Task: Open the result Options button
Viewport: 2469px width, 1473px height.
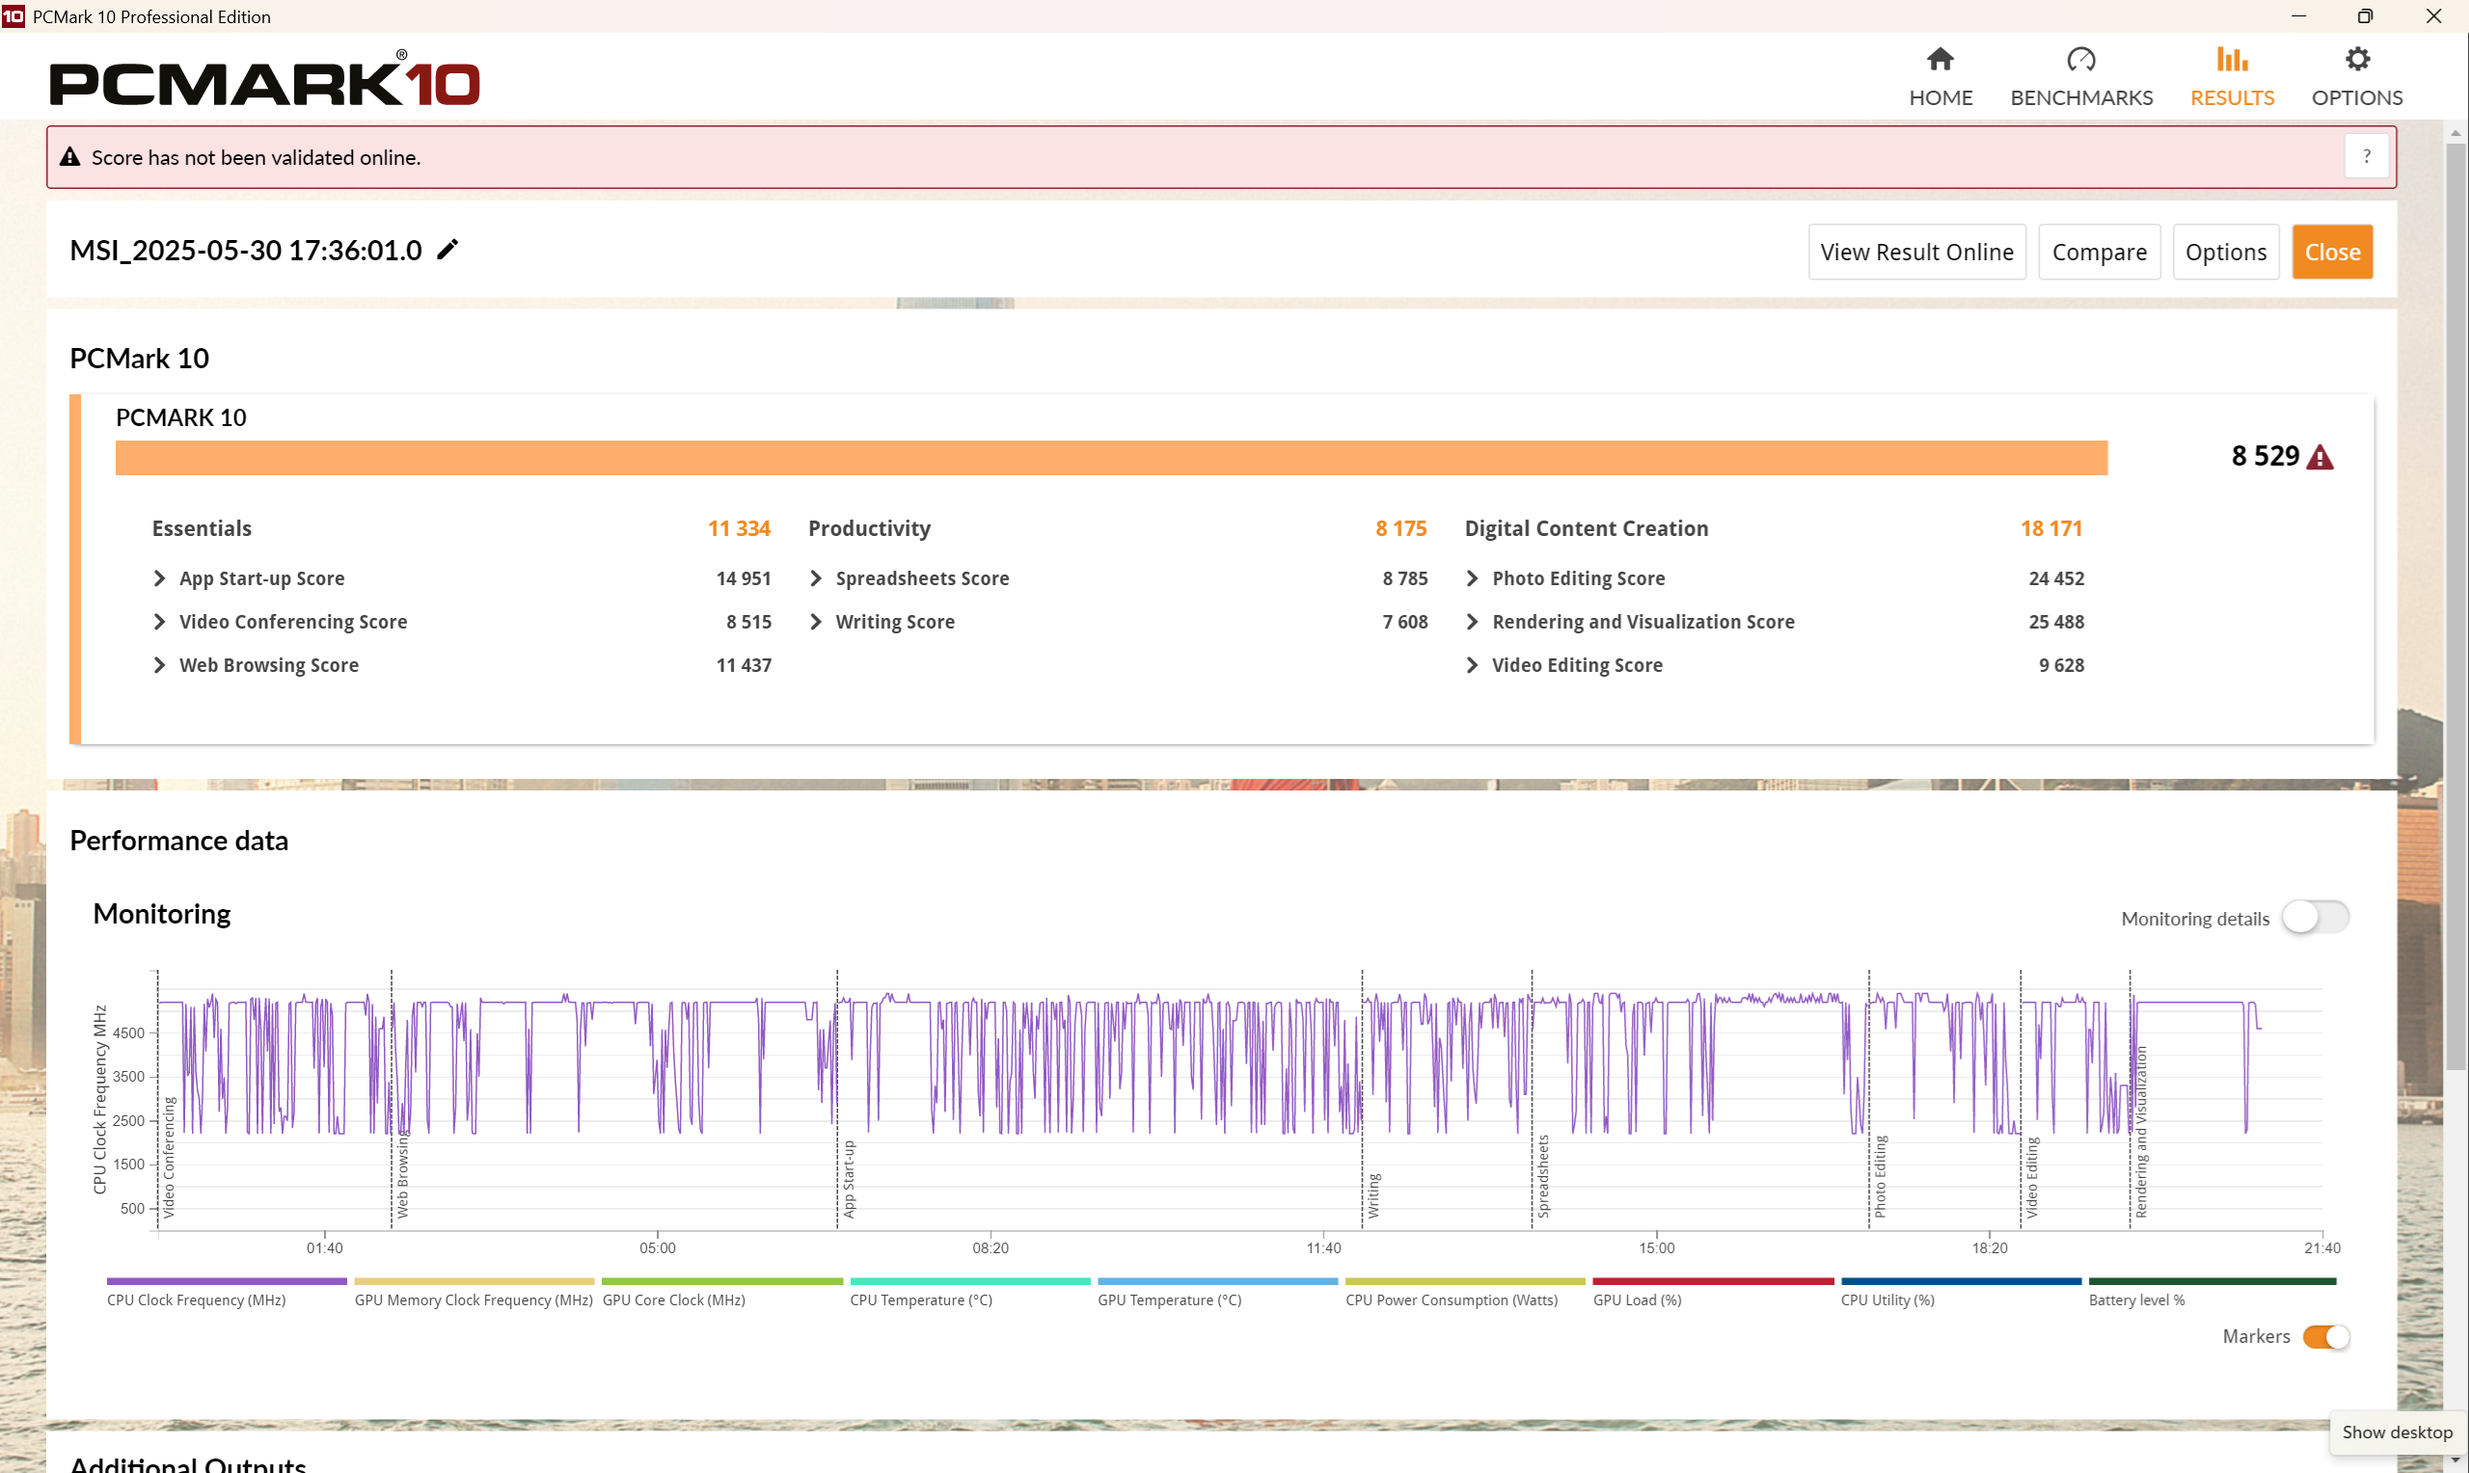Action: (x=2225, y=253)
